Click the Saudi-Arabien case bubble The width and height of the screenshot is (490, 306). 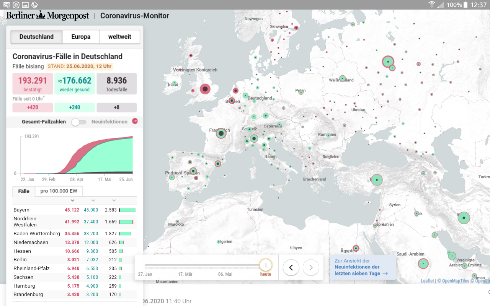(x=423, y=264)
